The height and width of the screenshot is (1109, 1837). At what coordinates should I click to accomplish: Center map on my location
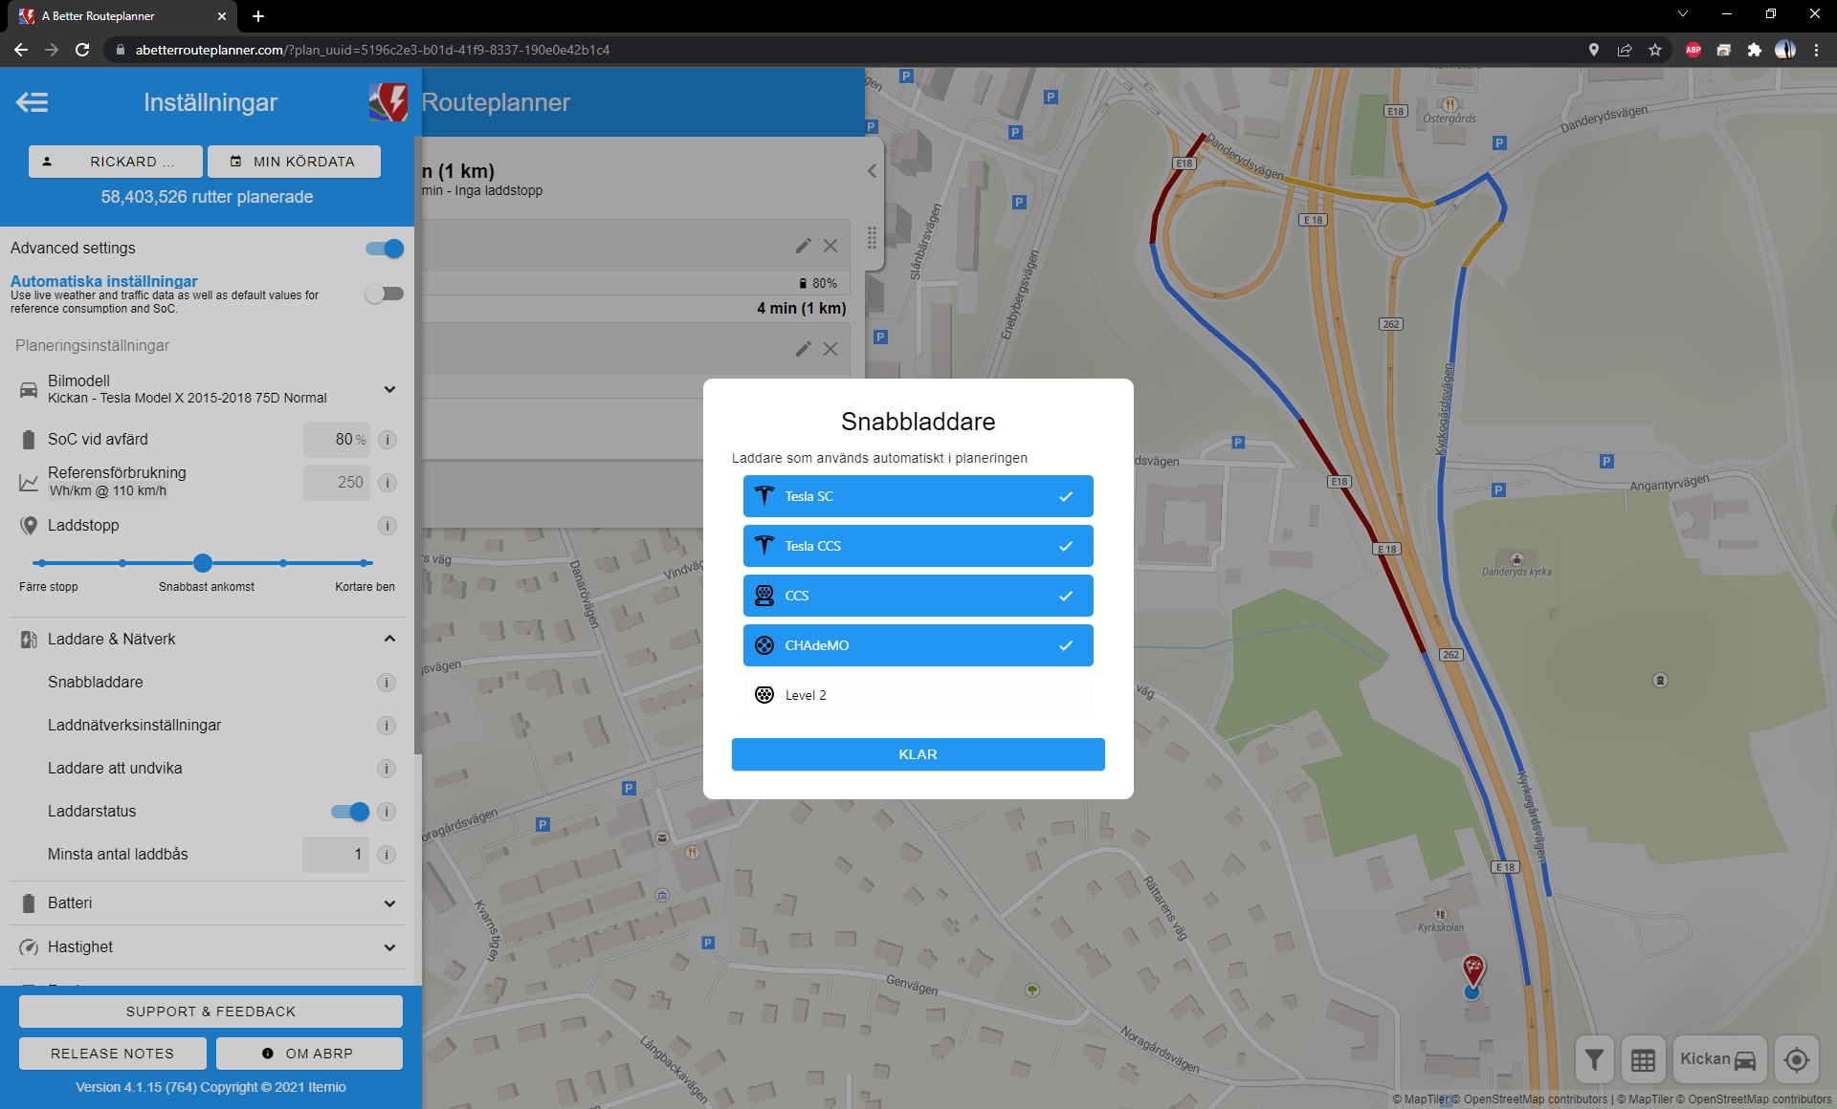(x=1797, y=1059)
